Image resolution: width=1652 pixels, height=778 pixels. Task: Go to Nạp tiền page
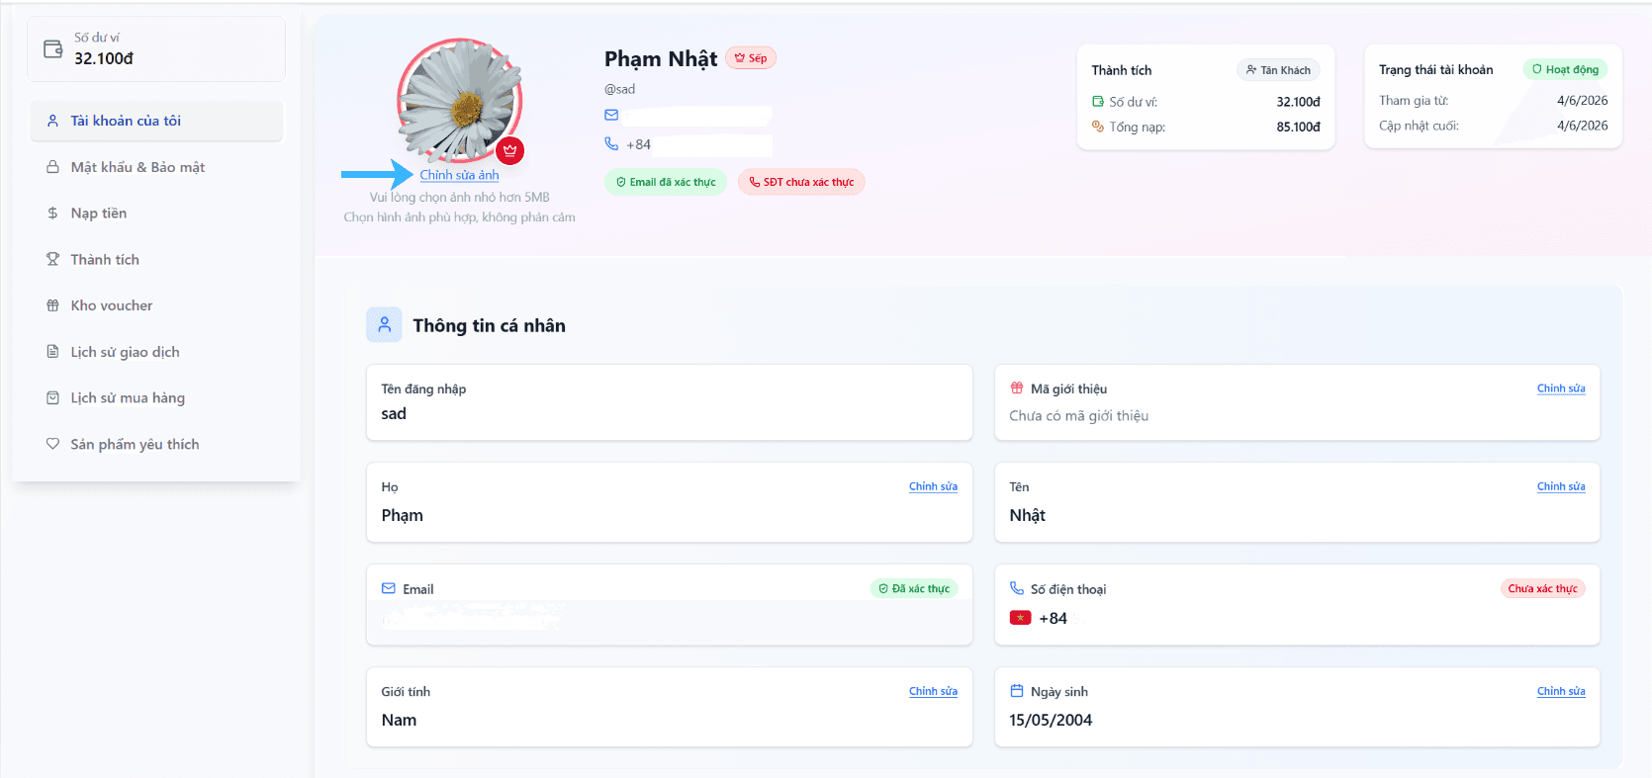click(156, 213)
